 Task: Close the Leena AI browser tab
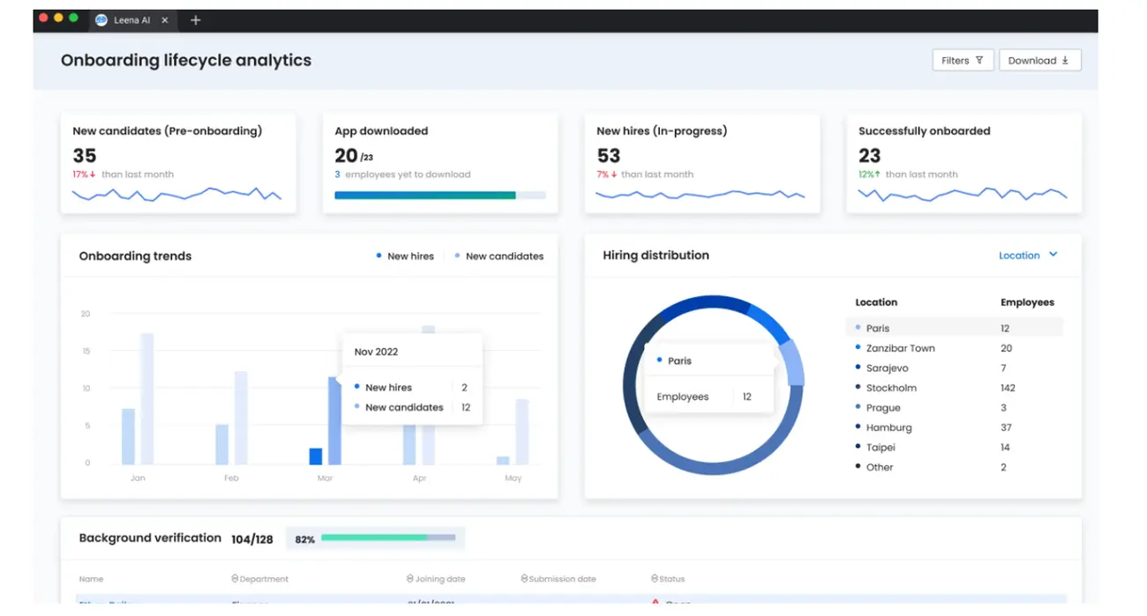pyautogui.click(x=165, y=19)
